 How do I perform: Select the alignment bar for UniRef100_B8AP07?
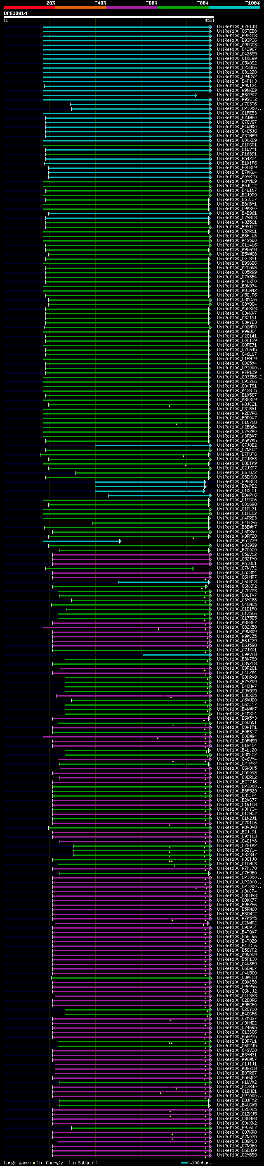[x=120, y=95]
